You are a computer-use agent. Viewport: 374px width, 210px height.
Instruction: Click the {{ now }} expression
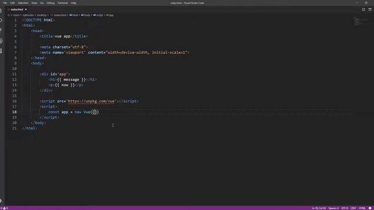65,85
